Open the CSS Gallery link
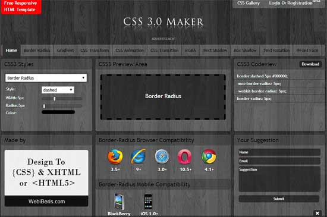 point(249,3)
